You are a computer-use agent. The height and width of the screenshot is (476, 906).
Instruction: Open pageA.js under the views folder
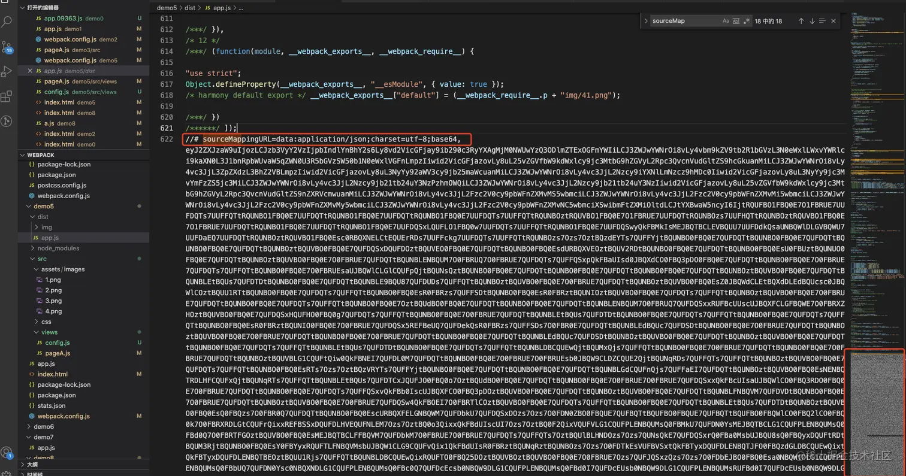(84, 353)
